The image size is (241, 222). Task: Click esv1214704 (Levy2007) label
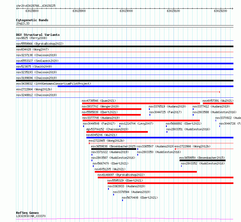[136, 123]
